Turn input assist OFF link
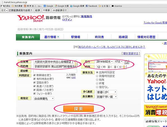The image size is (167, 127). point(73,78)
